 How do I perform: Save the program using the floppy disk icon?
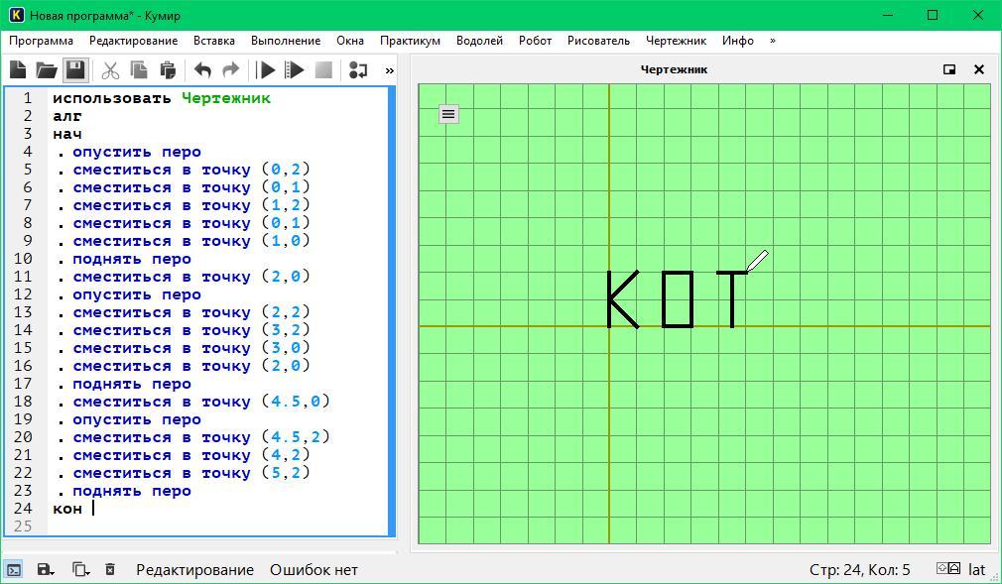tap(75, 70)
